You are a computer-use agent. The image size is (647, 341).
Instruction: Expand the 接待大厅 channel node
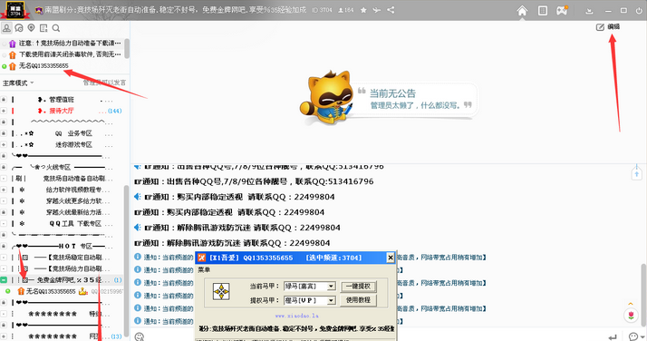click(4, 111)
